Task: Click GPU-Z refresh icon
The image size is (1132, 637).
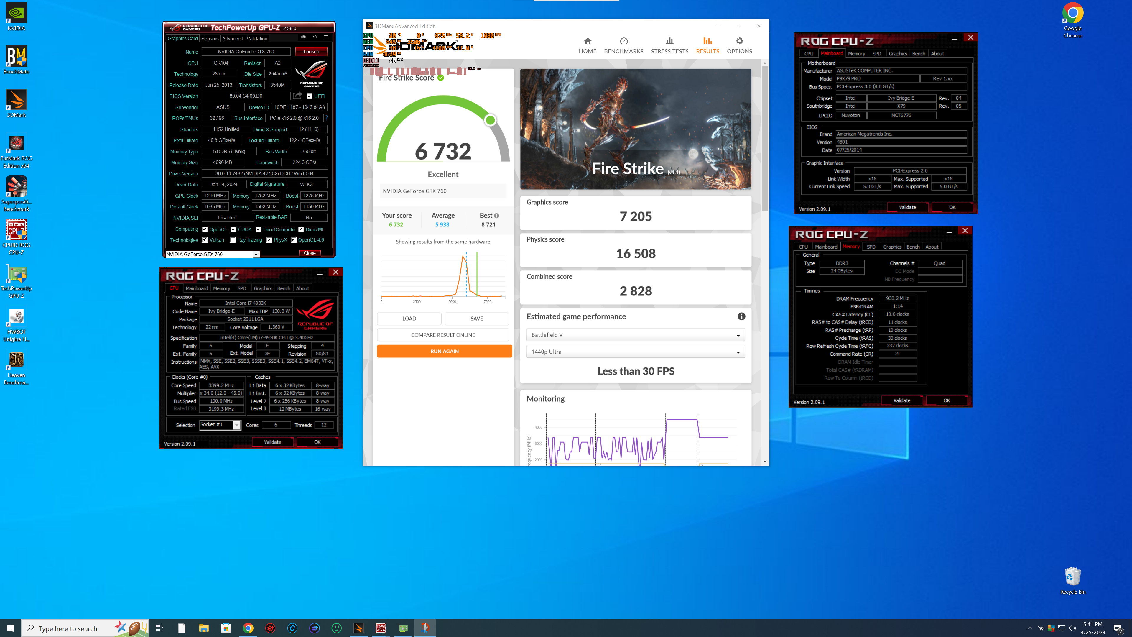Action: click(x=315, y=37)
